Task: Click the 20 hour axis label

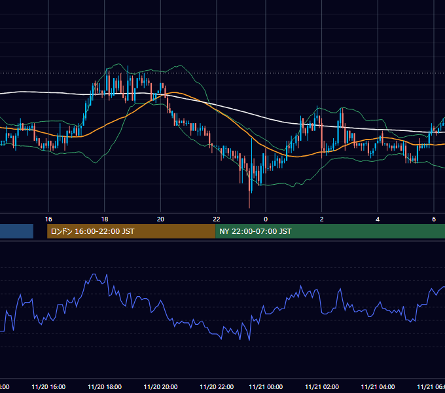Action: tap(160, 219)
